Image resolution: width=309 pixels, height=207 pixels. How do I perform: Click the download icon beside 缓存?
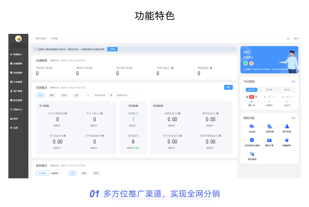(x=288, y=39)
